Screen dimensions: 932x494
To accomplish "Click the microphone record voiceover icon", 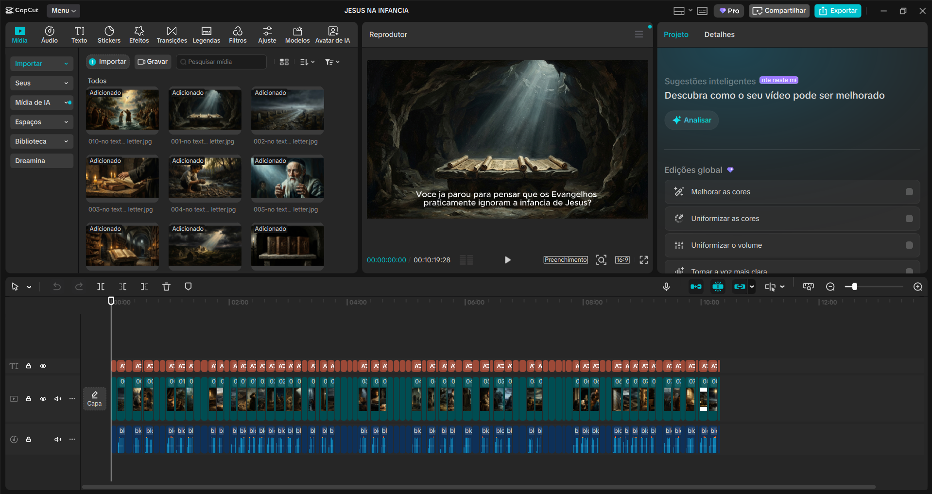I will click(666, 287).
